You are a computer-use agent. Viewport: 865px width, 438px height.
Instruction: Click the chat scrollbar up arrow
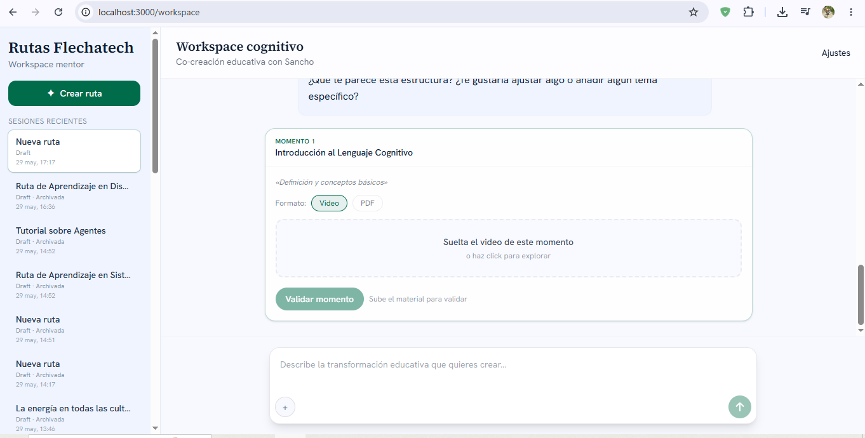(x=861, y=83)
